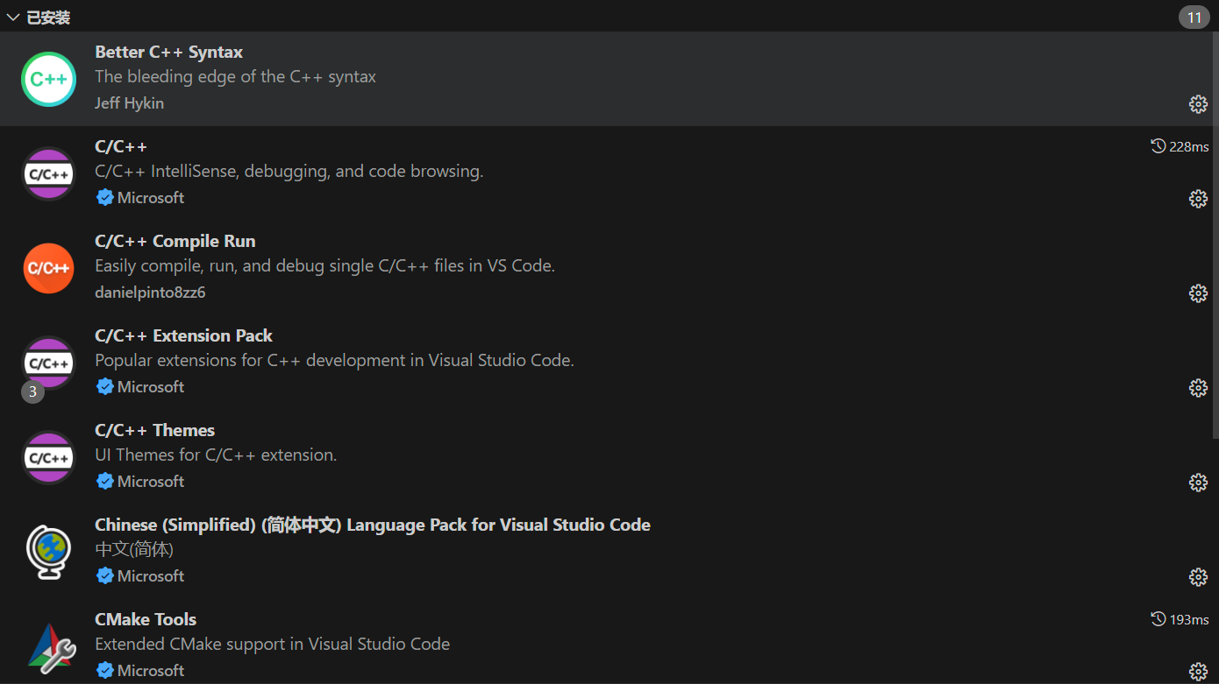1219x684 pixels.
Task: Collapse the 已安装 section chevron
Action: [x=13, y=18]
